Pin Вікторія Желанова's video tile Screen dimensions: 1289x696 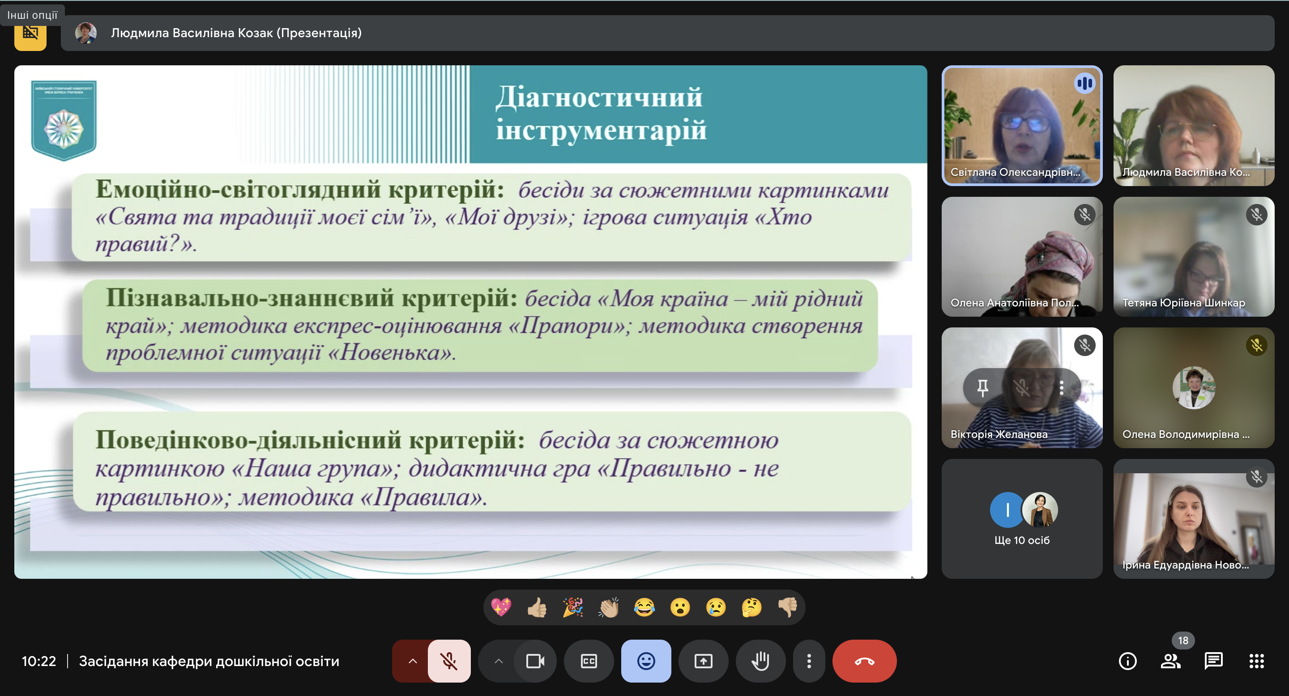pyautogui.click(x=983, y=387)
